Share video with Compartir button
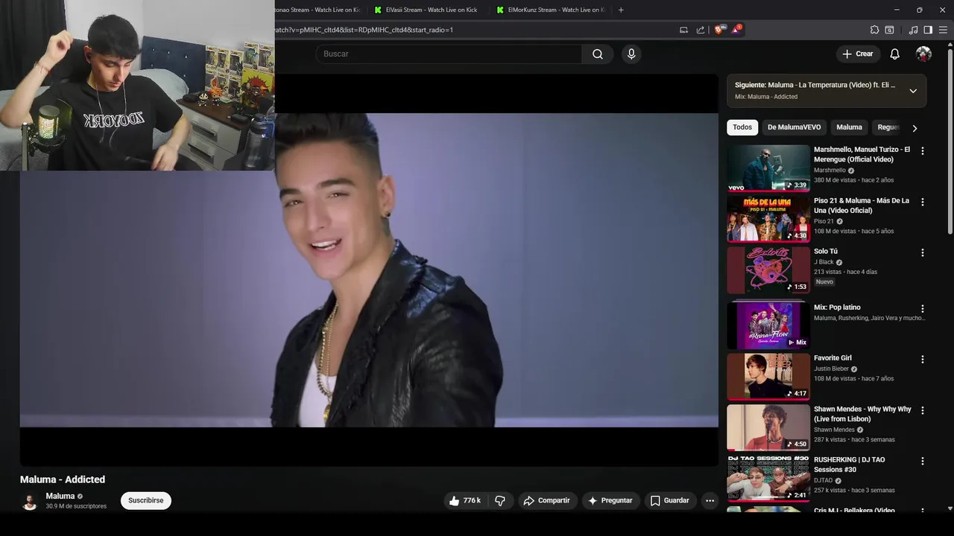This screenshot has height=536, width=954. click(x=546, y=500)
